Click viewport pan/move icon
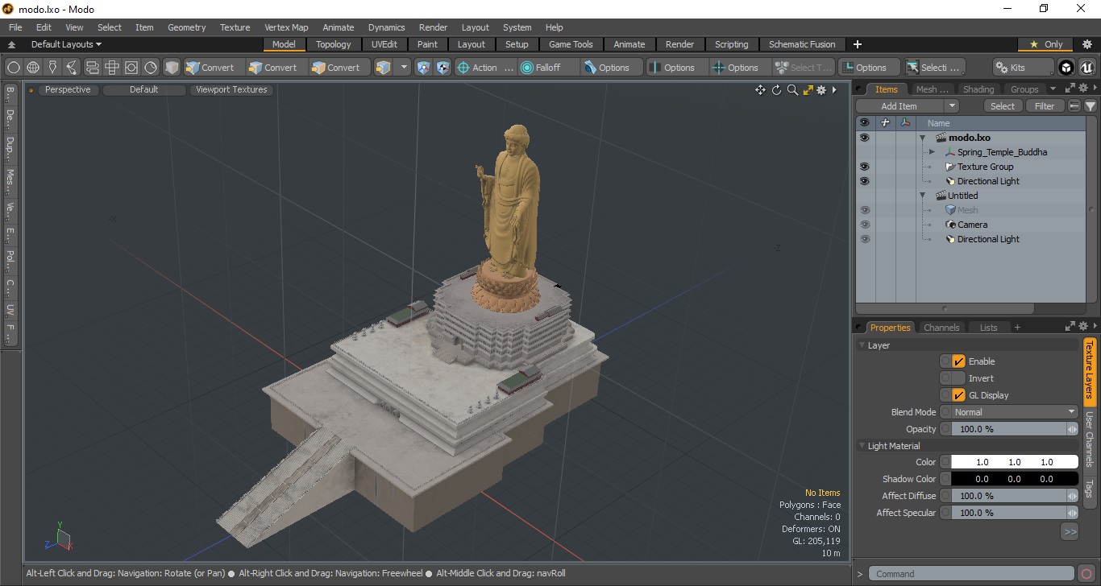 click(760, 90)
